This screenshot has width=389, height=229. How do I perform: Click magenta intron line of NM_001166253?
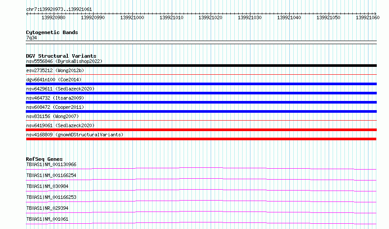(x=201, y=201)
